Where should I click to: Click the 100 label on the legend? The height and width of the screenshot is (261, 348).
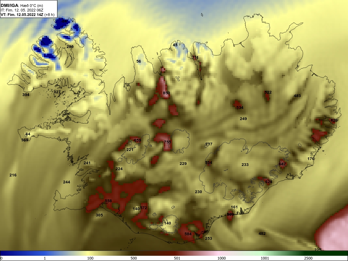(x=90, y=258)
